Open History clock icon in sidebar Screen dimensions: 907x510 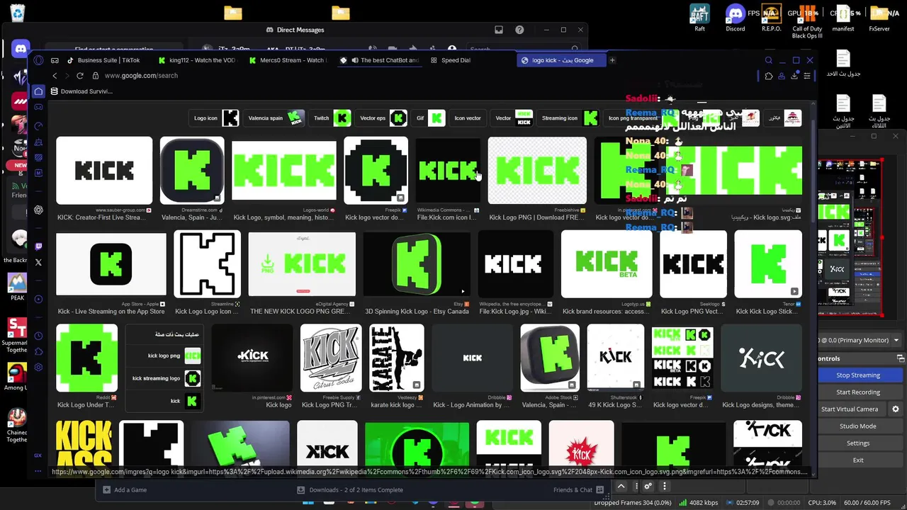coord(38,336)
